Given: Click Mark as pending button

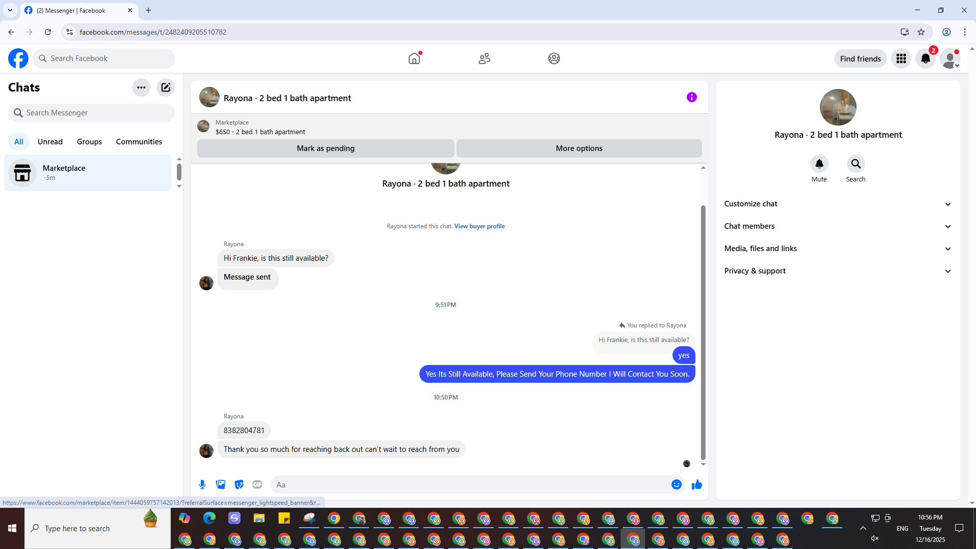Looking at the screenshot, I should pyautogui.click(x=326, y=148).
